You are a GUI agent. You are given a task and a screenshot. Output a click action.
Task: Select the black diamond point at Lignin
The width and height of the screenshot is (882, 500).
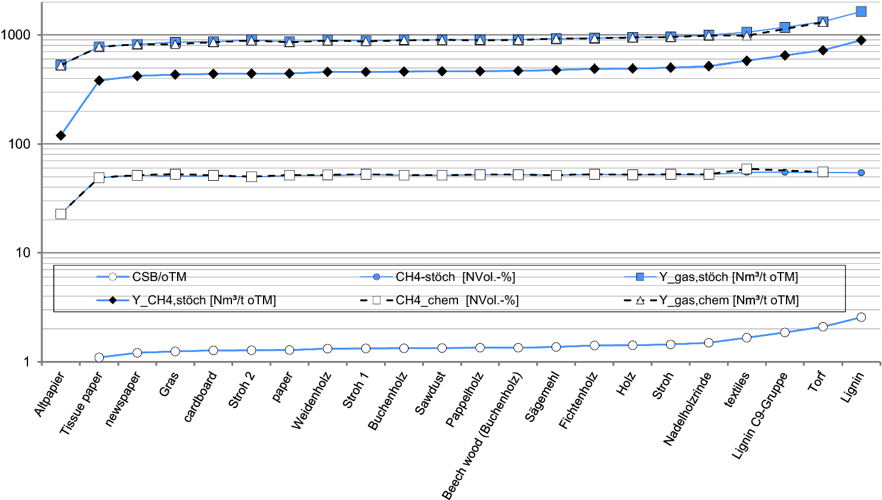(861, 40)
